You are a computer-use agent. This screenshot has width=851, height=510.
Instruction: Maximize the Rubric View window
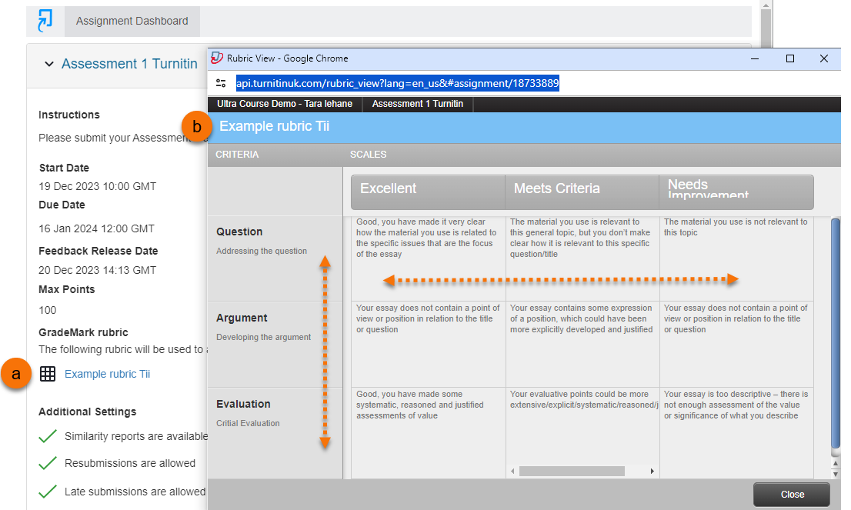coord(789,58)
